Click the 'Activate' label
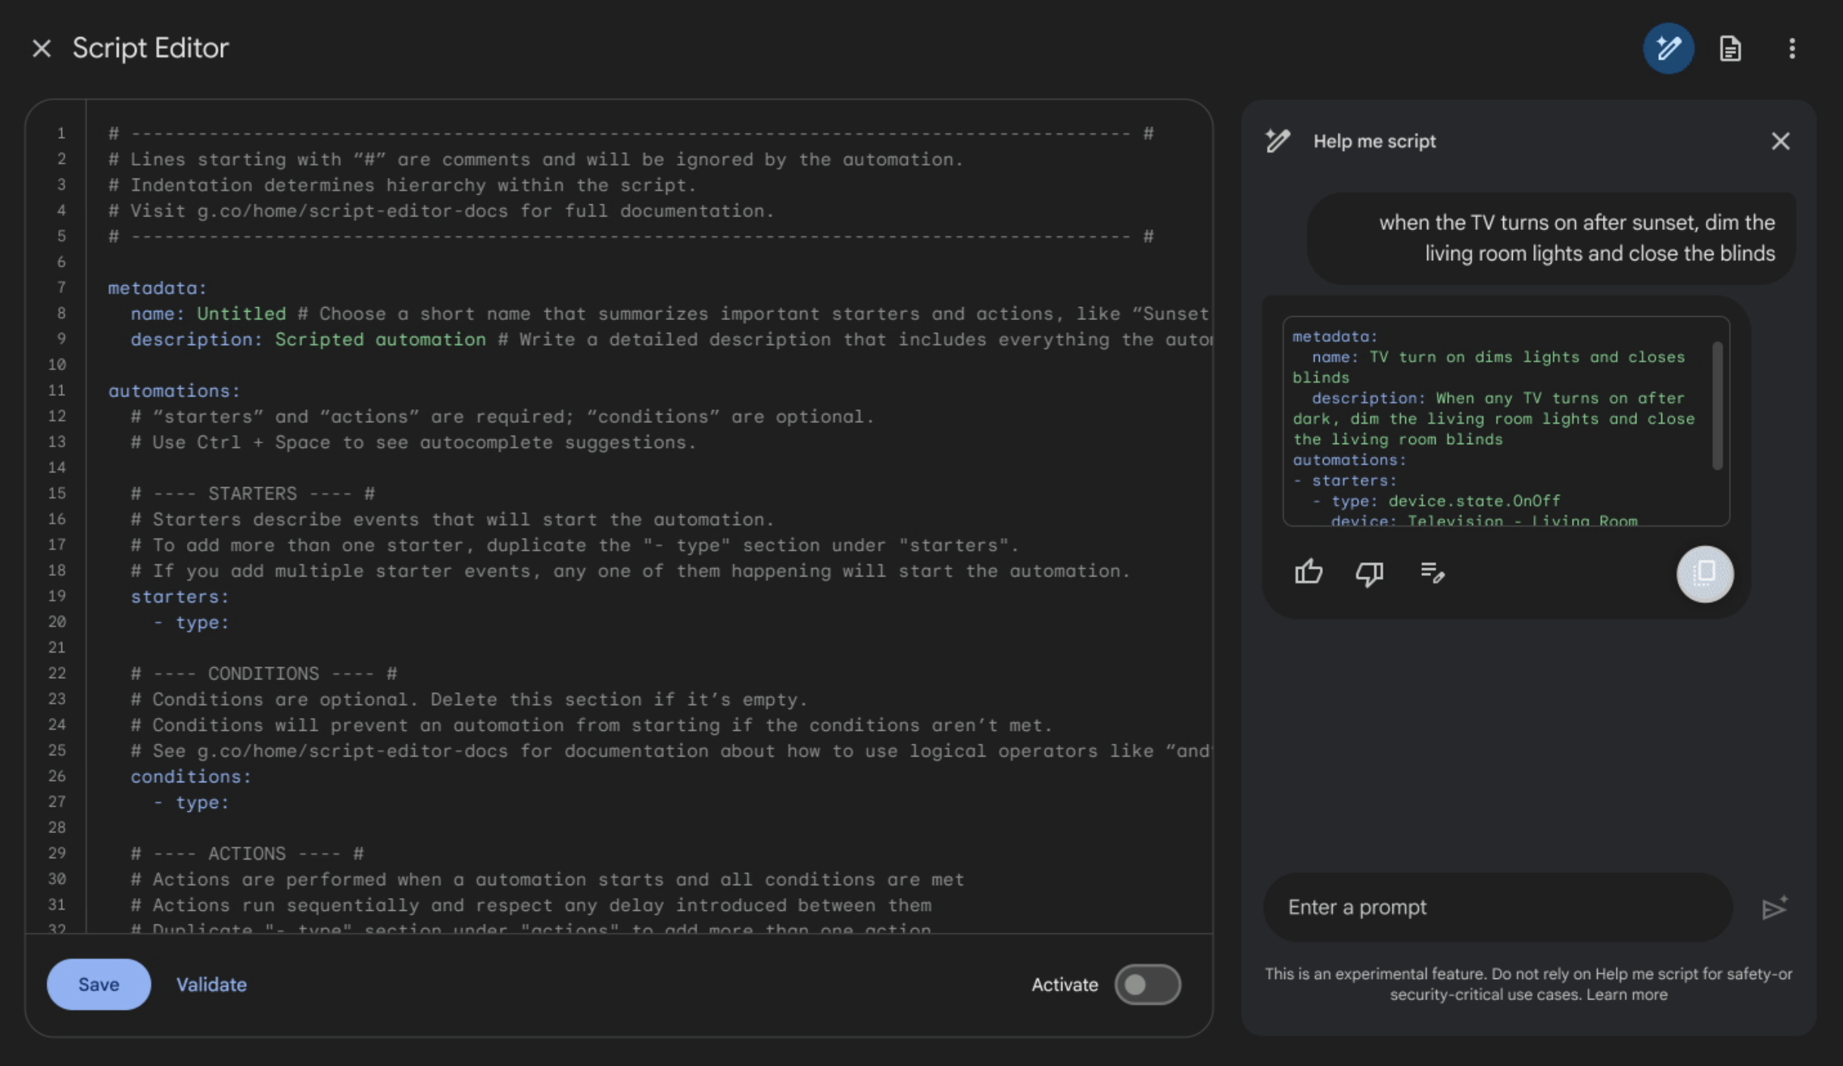Screen dimensions: 1843x1066 (x=1065, y=984)
